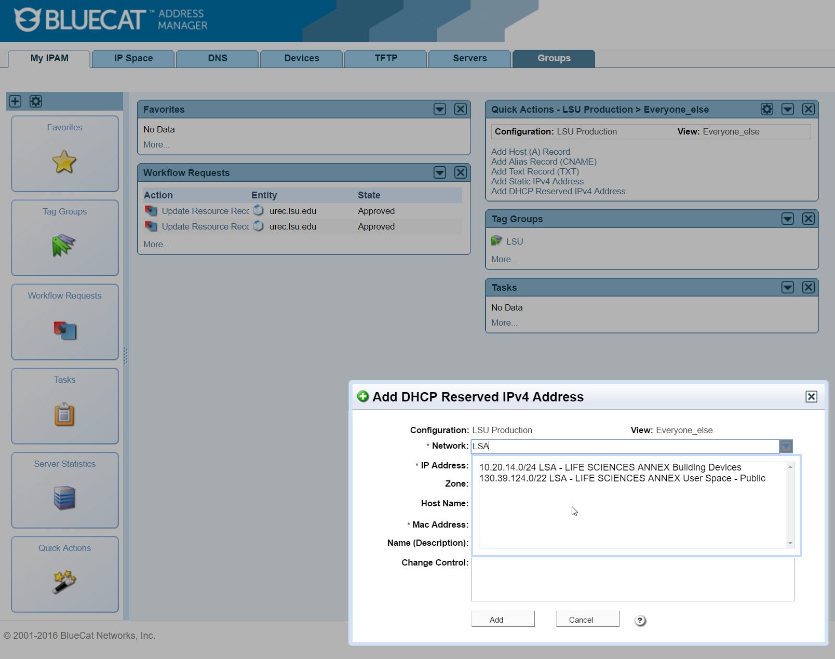The image size is (835, 659).
Task: Open the Workflow Requests sidebar icon
Action: point(65,330)
